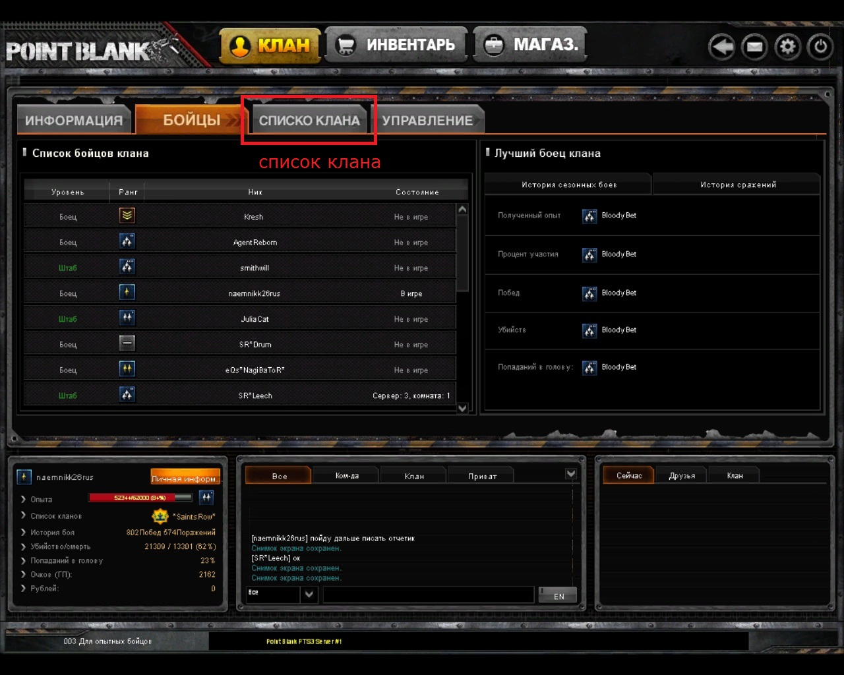844x675 pixels.
Task: Switch to the ИНФОРМАЦИЯ tab
Action: 74,121
